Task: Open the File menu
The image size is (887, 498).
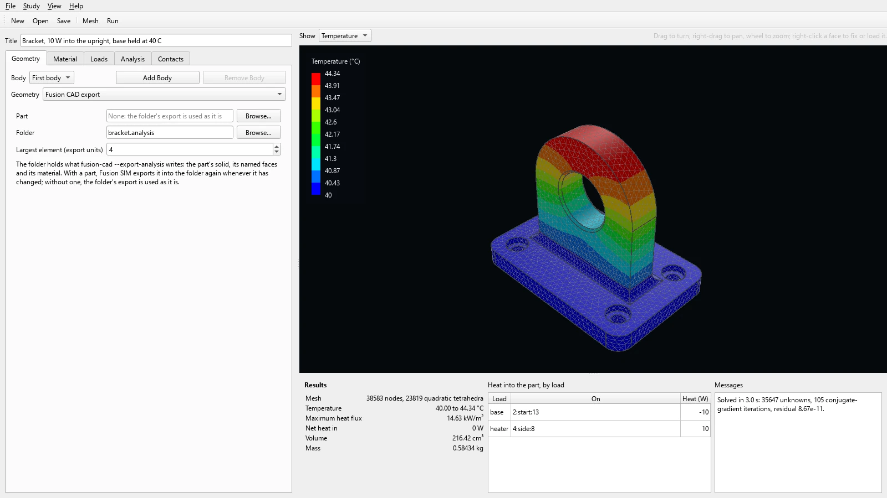Action: point(11,6)
